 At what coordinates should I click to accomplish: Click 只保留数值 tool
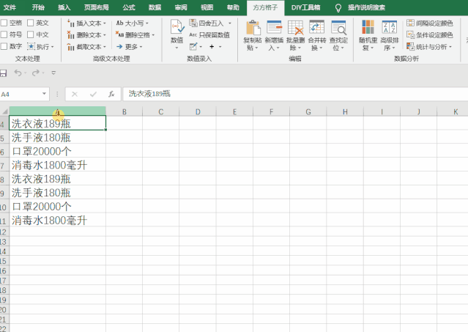[x=209, y=35]
